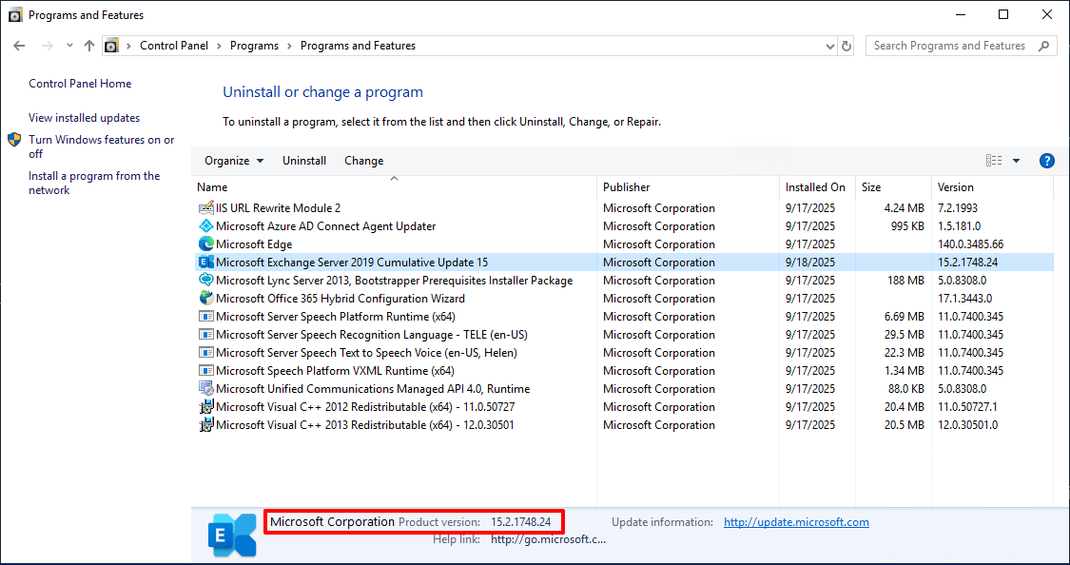Open the more view options dropdown arrow
This screenshot has width=1070, height=565.
1016,161
